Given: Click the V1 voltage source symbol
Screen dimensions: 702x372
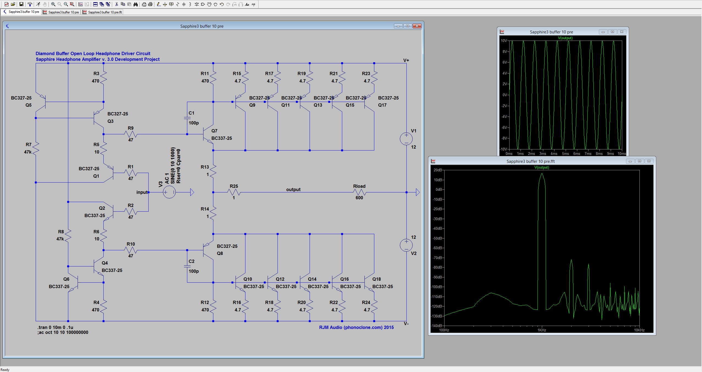Looking at the screenshot, I should click(406, 139).
